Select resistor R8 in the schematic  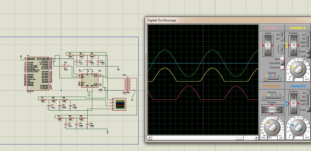tap(54, 100)
